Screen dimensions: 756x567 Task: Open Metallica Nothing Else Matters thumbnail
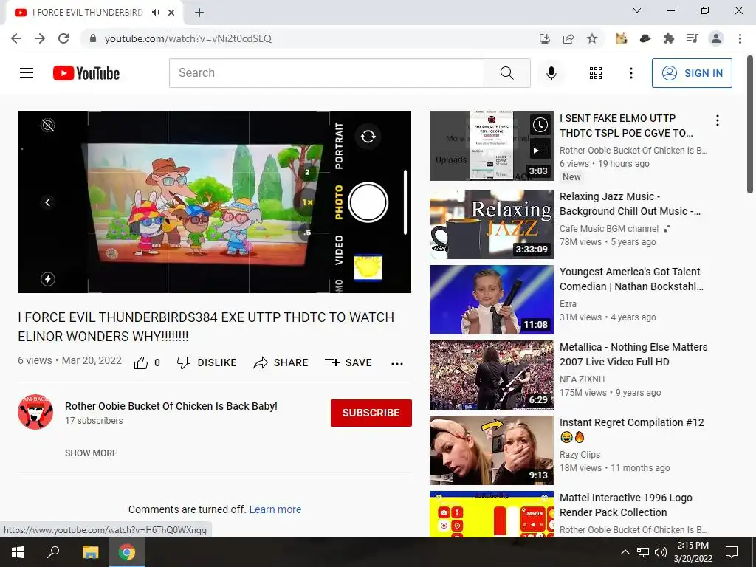pos(491,374)
